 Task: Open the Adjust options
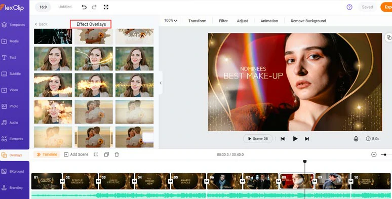[x=242, y=21]
